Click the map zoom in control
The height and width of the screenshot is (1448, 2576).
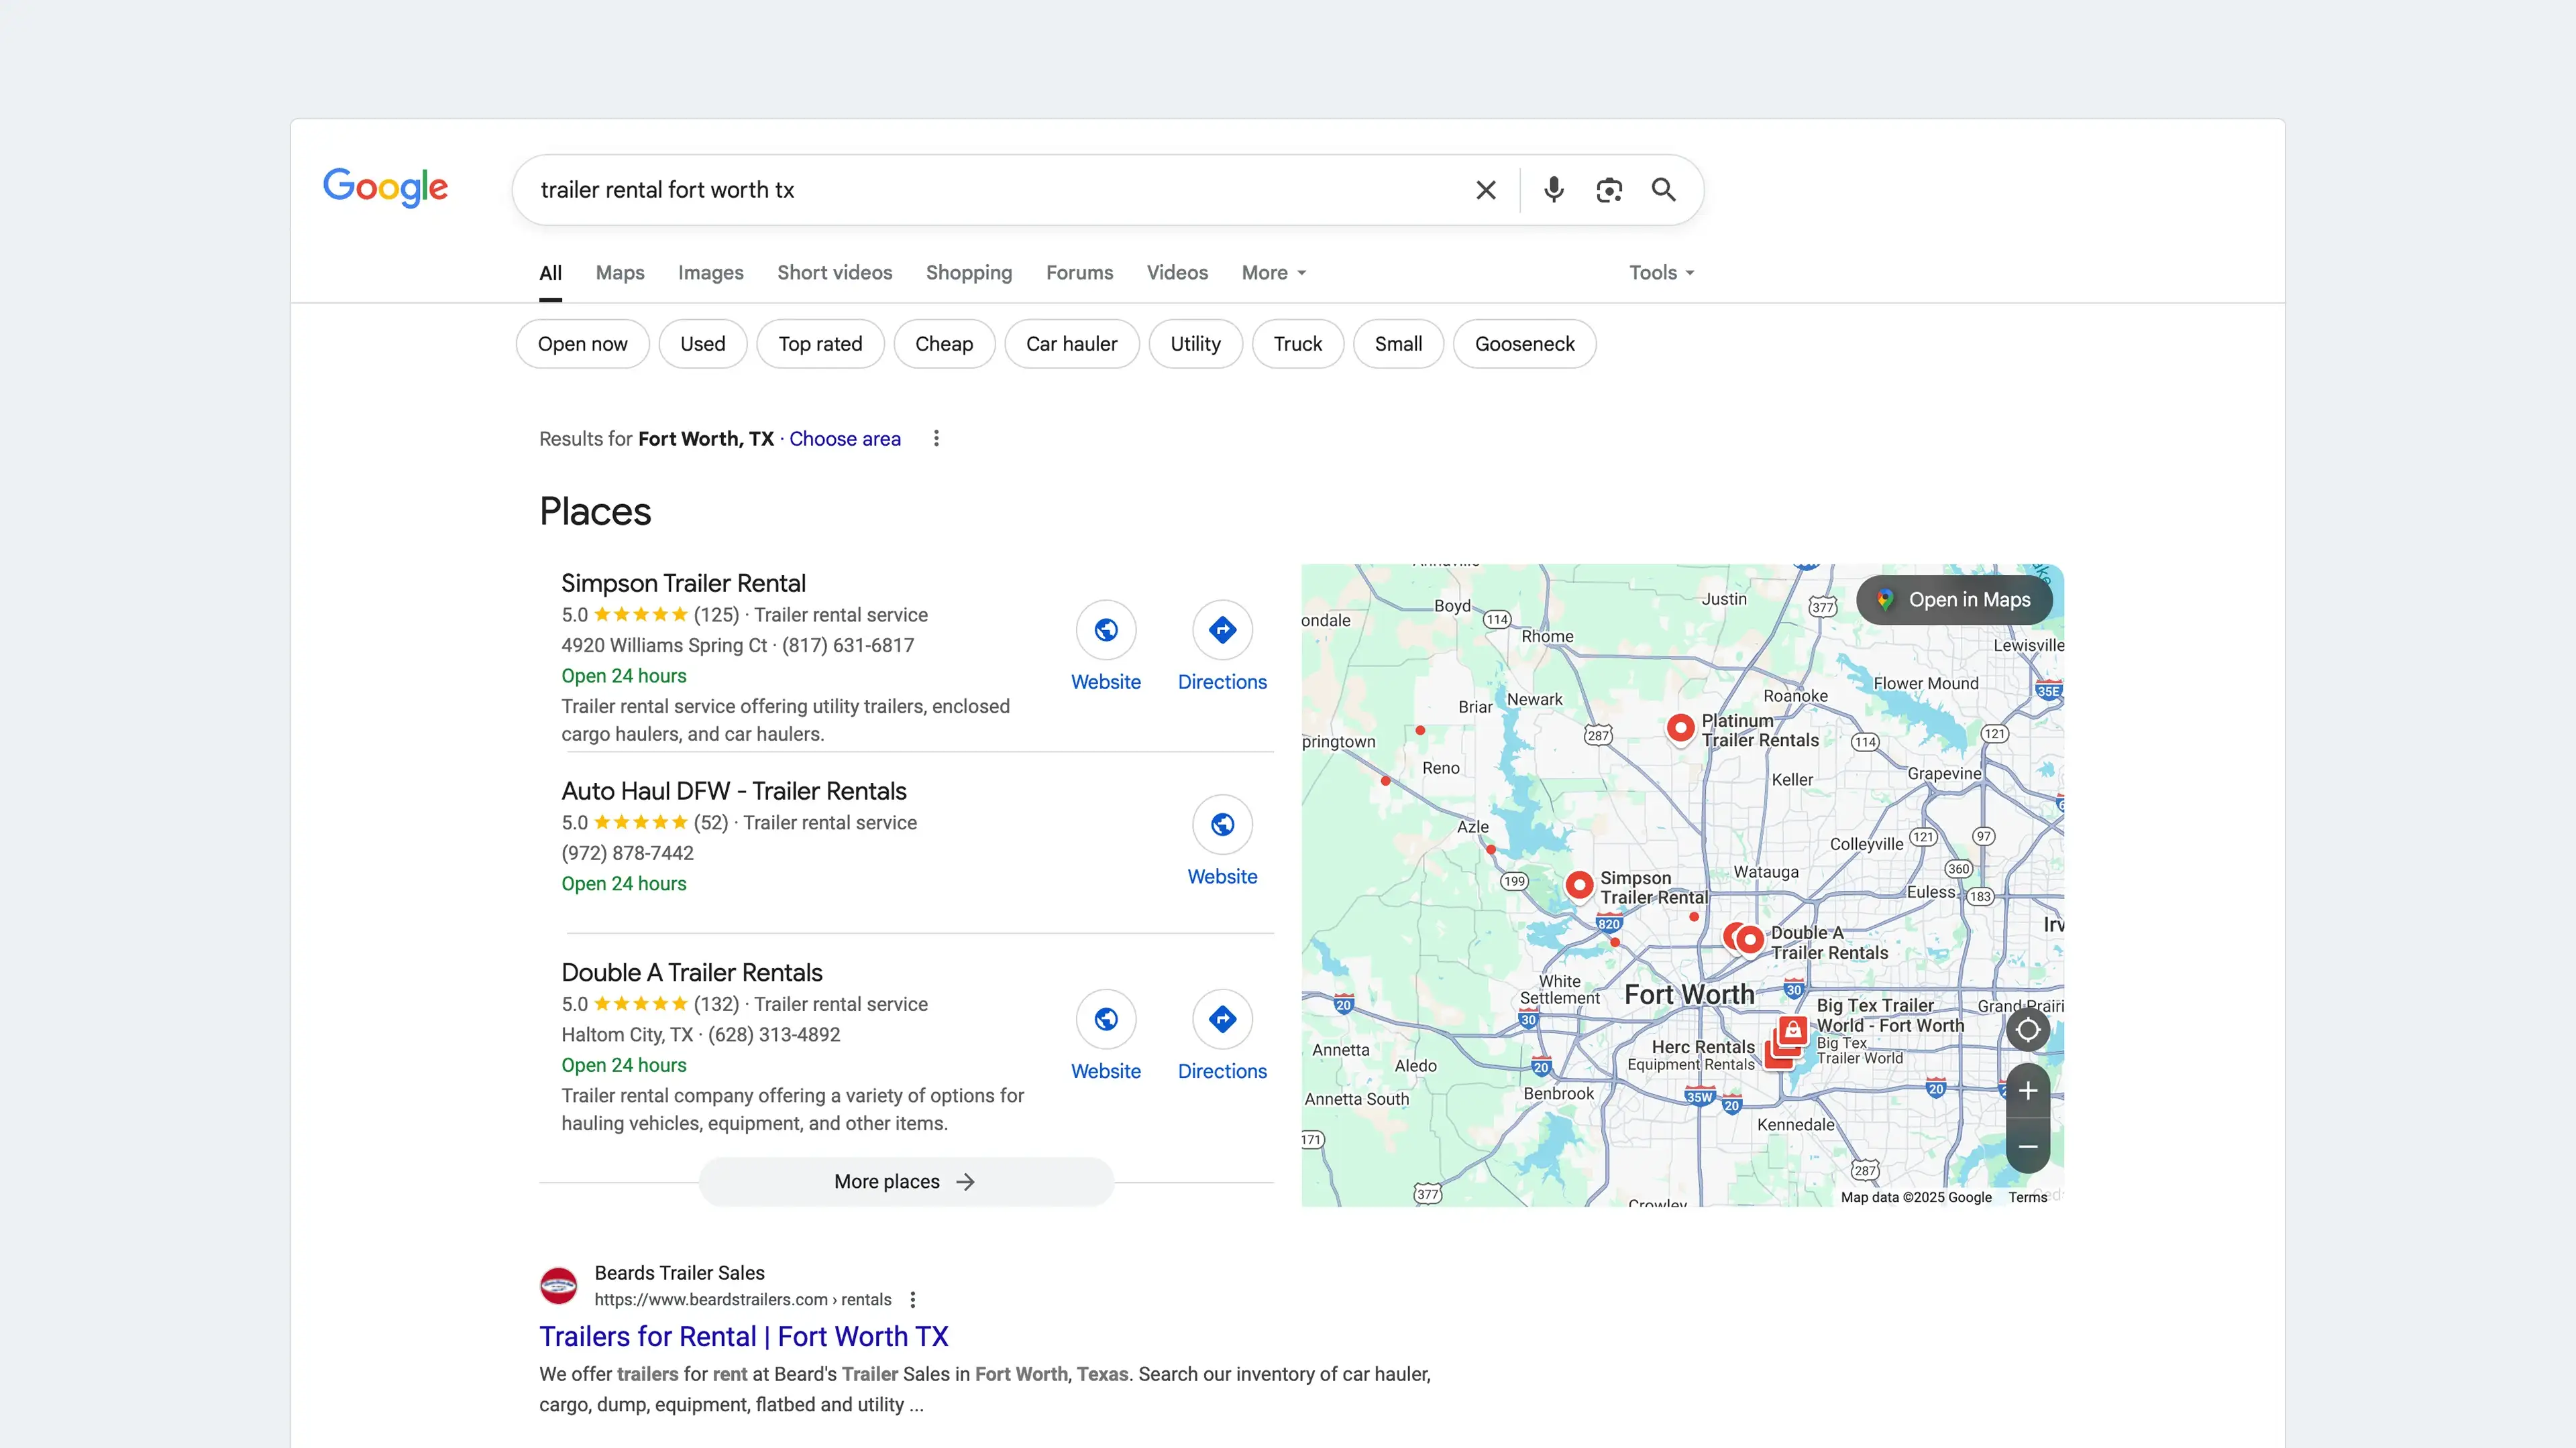(2028, 1090)
